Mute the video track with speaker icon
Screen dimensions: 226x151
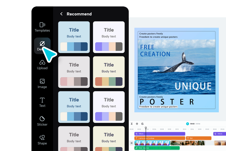(132, 143)
